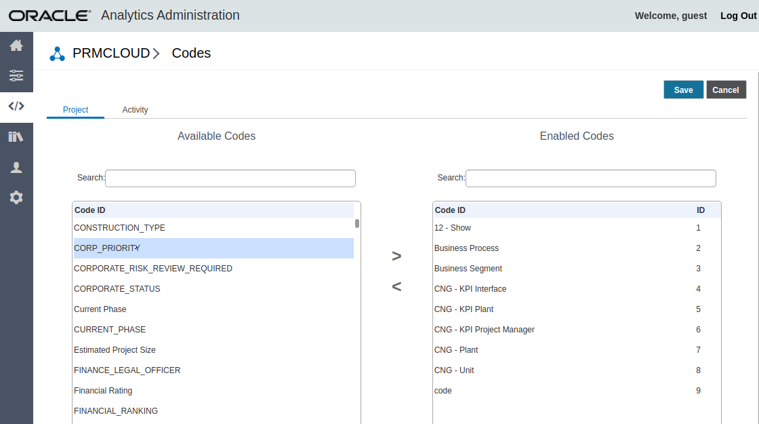Move selected code right using the > arrow
Image resolution: width=759 pixels, height=424 pixels.
pos(396,256)
